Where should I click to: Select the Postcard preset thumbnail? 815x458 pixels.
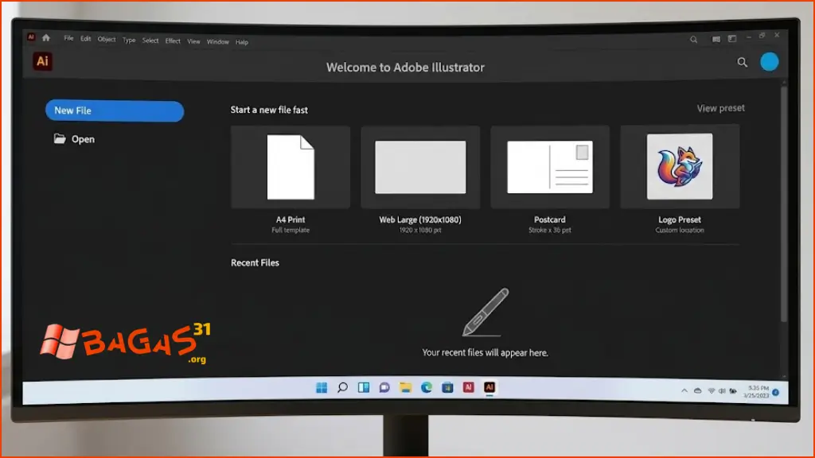550,167
